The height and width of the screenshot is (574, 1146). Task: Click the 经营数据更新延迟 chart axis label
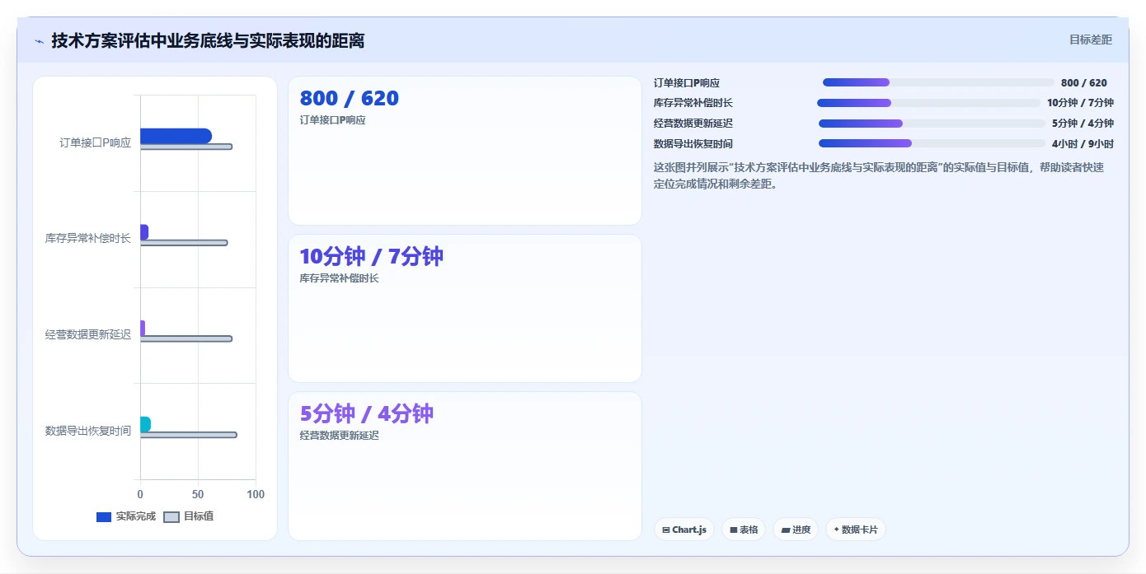tap(88, 334)
